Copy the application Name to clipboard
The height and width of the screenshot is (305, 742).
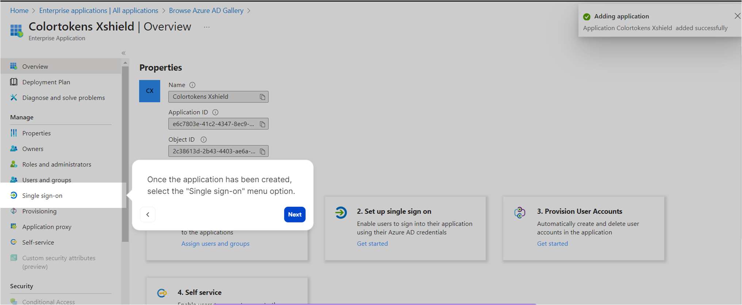[x=262, y=97]
